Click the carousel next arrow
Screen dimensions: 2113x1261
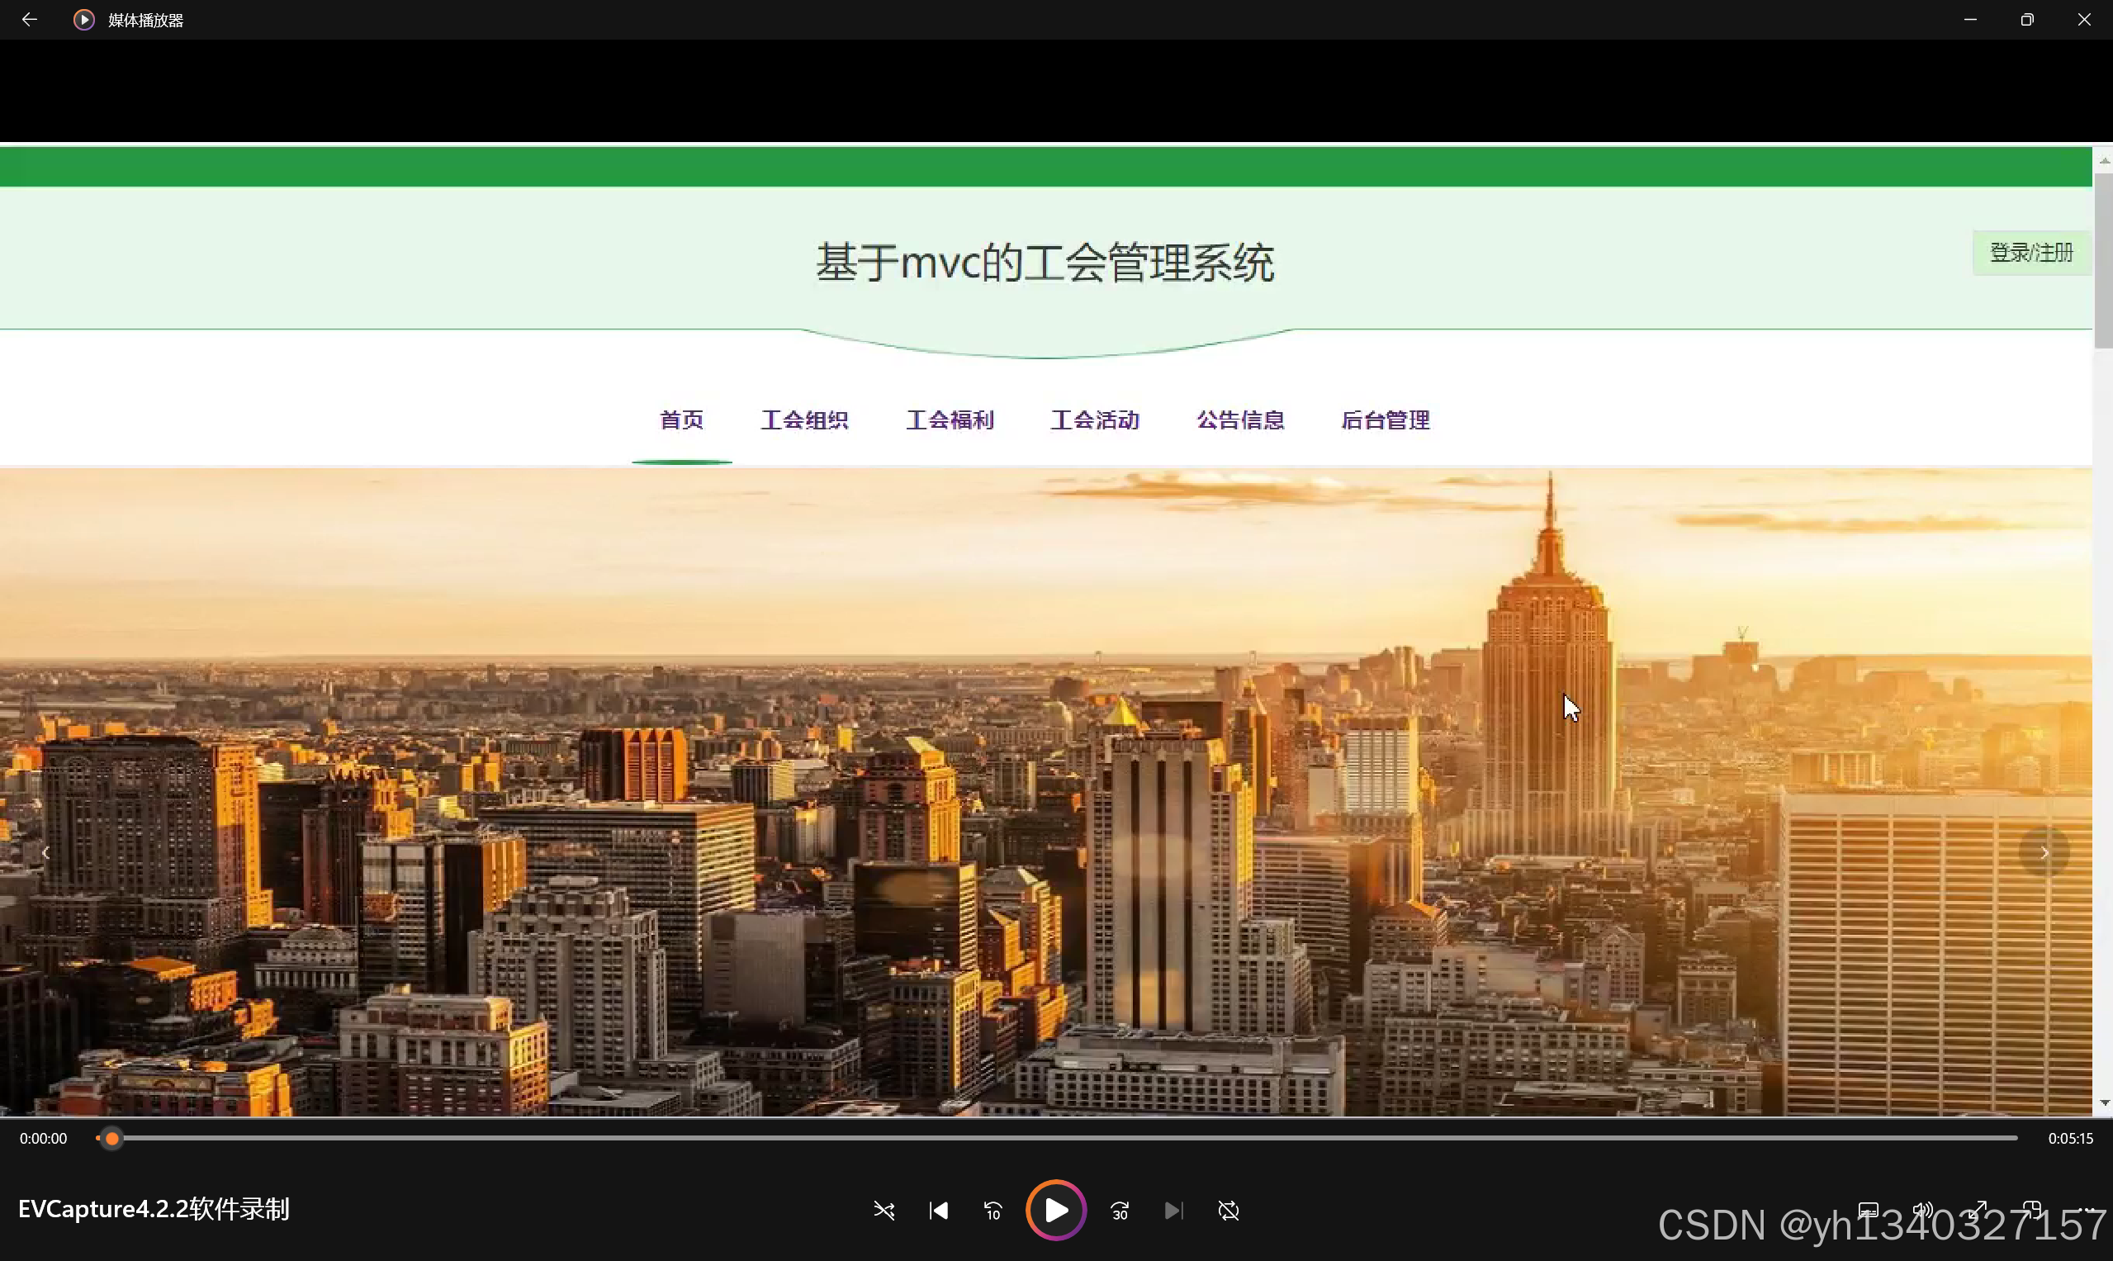[x=2044, y=852]
